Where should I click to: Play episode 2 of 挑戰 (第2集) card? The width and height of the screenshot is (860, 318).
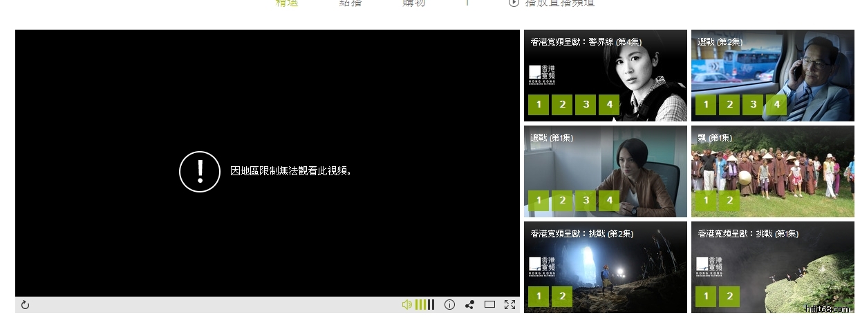[562, 297]
